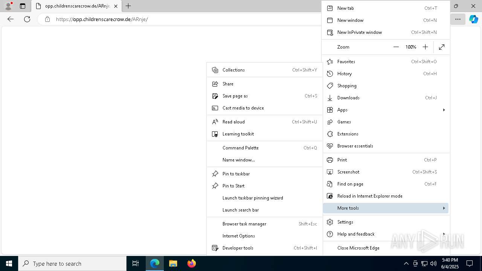The height and width of the screenshot is (271, 482).
Task: Increase zoom with the plus button
Action: point(425,47)
